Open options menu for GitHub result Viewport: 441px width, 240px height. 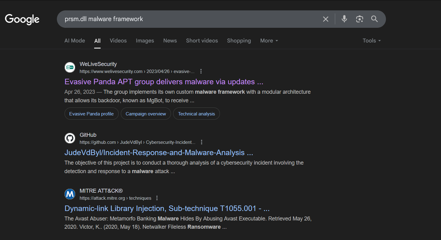point(202,142)
